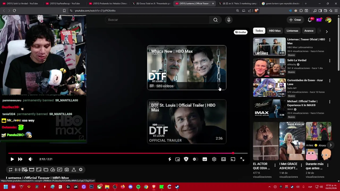
Task: Take a video screenshot with camera icon
Action: (x=67, y=170)
